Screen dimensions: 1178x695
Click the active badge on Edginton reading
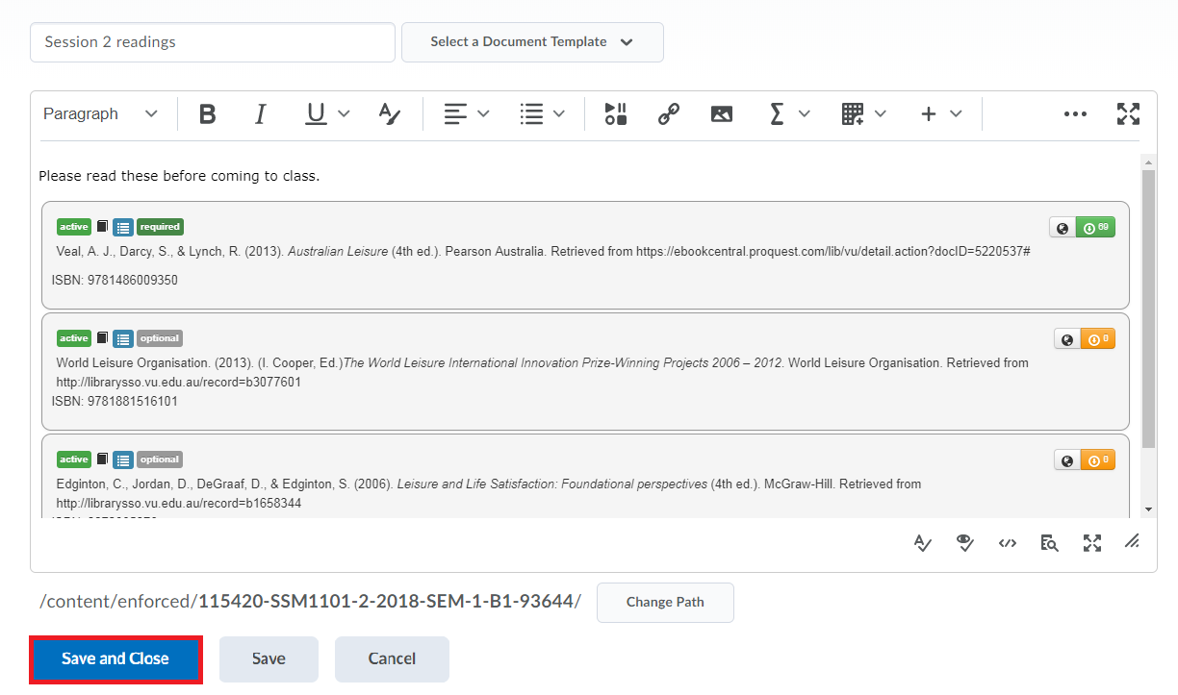74,459
